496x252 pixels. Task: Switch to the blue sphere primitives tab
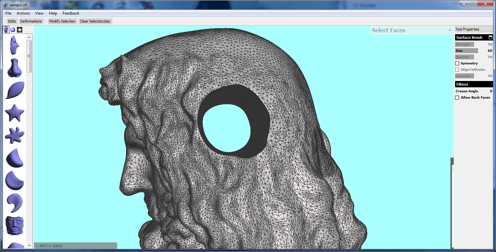[13, 30]
